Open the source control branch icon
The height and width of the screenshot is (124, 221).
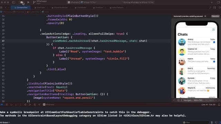tap(34, 2)
